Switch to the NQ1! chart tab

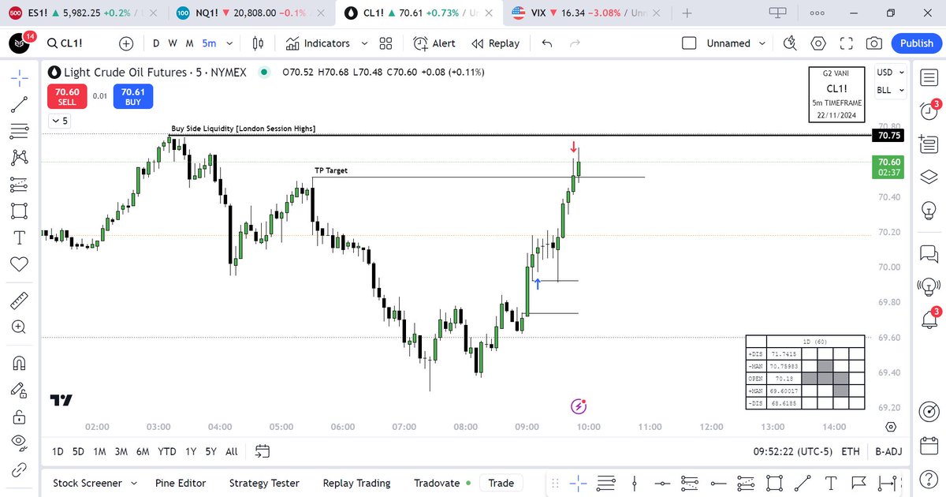coord(251,12)
